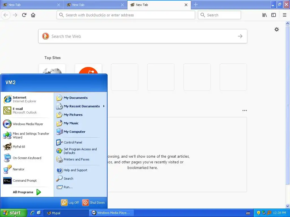Switch to Windows Media Player taskbar button
Screen dimensions: 290x217
(112, 213)
